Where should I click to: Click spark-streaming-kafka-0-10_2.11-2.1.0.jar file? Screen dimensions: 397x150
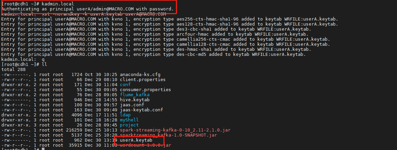175,130
